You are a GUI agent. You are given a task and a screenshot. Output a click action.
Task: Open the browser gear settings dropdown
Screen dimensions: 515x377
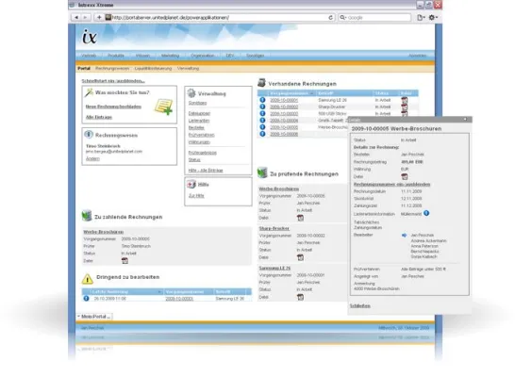click(x=433, y=17)
